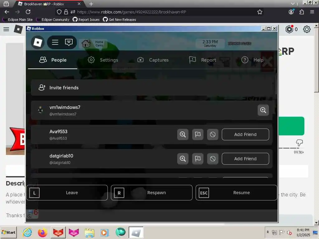Viewport: 319px width, 239px height.
Task: Open the Captures tab
Action: tap(153, 60)
